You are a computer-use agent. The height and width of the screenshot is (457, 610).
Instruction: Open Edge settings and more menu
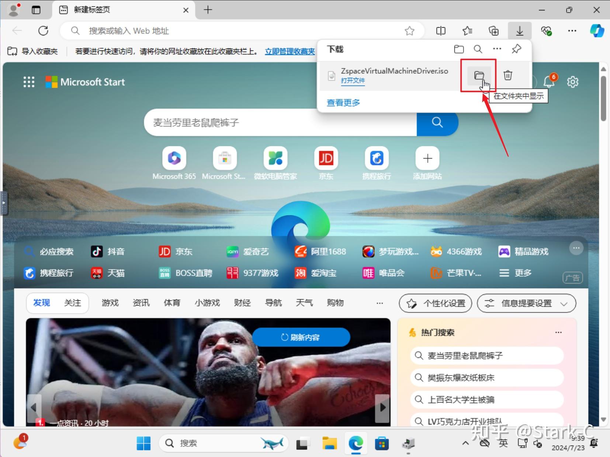pyautogui.click(x=572, y=31)
